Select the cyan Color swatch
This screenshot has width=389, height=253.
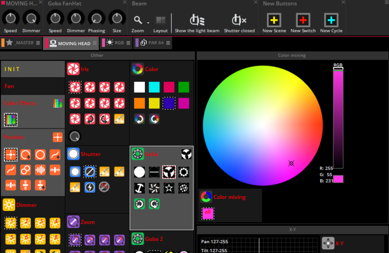[x=154, y=87]
